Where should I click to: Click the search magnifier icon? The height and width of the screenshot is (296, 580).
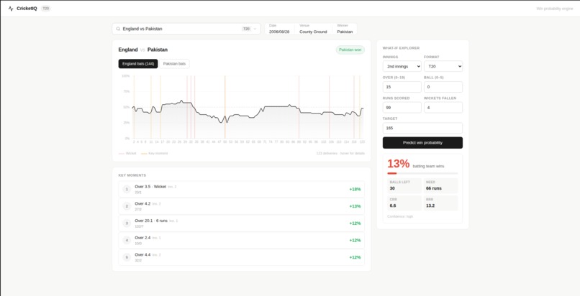point(118,29)
